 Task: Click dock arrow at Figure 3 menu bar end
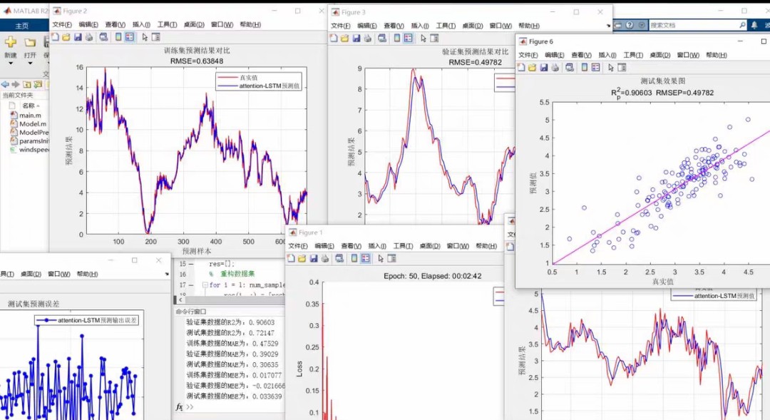click(x=608, y=26)
